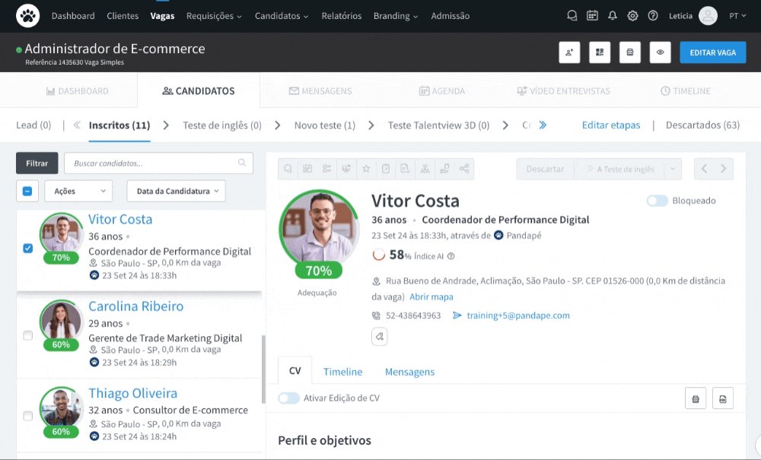761x460 pixels.
Task: Open the chat messages icon in top bar
Action: point(572,16)
